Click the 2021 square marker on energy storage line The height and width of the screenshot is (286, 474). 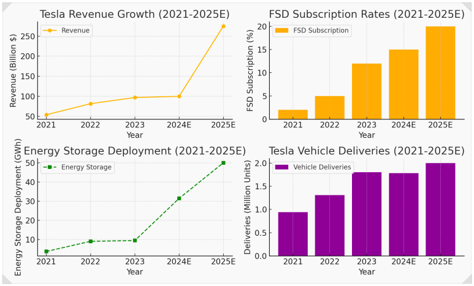pyautogui.click(x=46, y=251)
